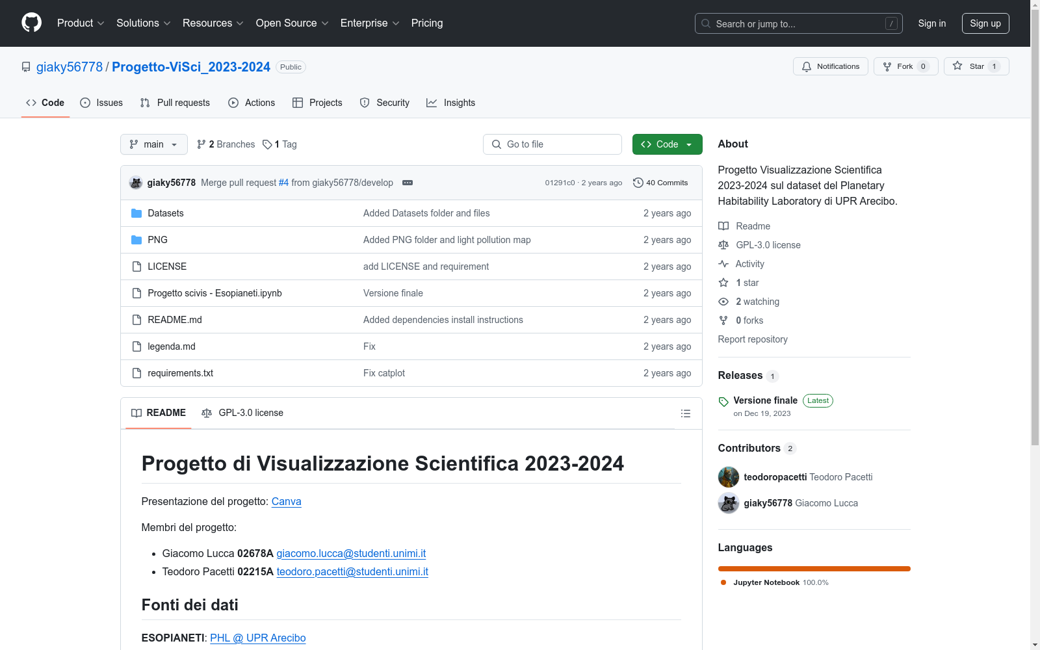Open the green Code dropdown button

(667, 144)
